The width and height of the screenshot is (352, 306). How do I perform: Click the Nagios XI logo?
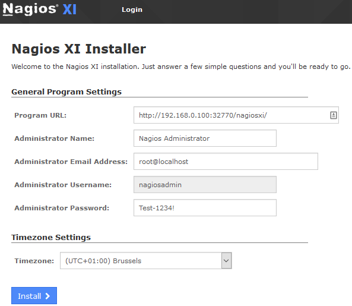(40, 10)
